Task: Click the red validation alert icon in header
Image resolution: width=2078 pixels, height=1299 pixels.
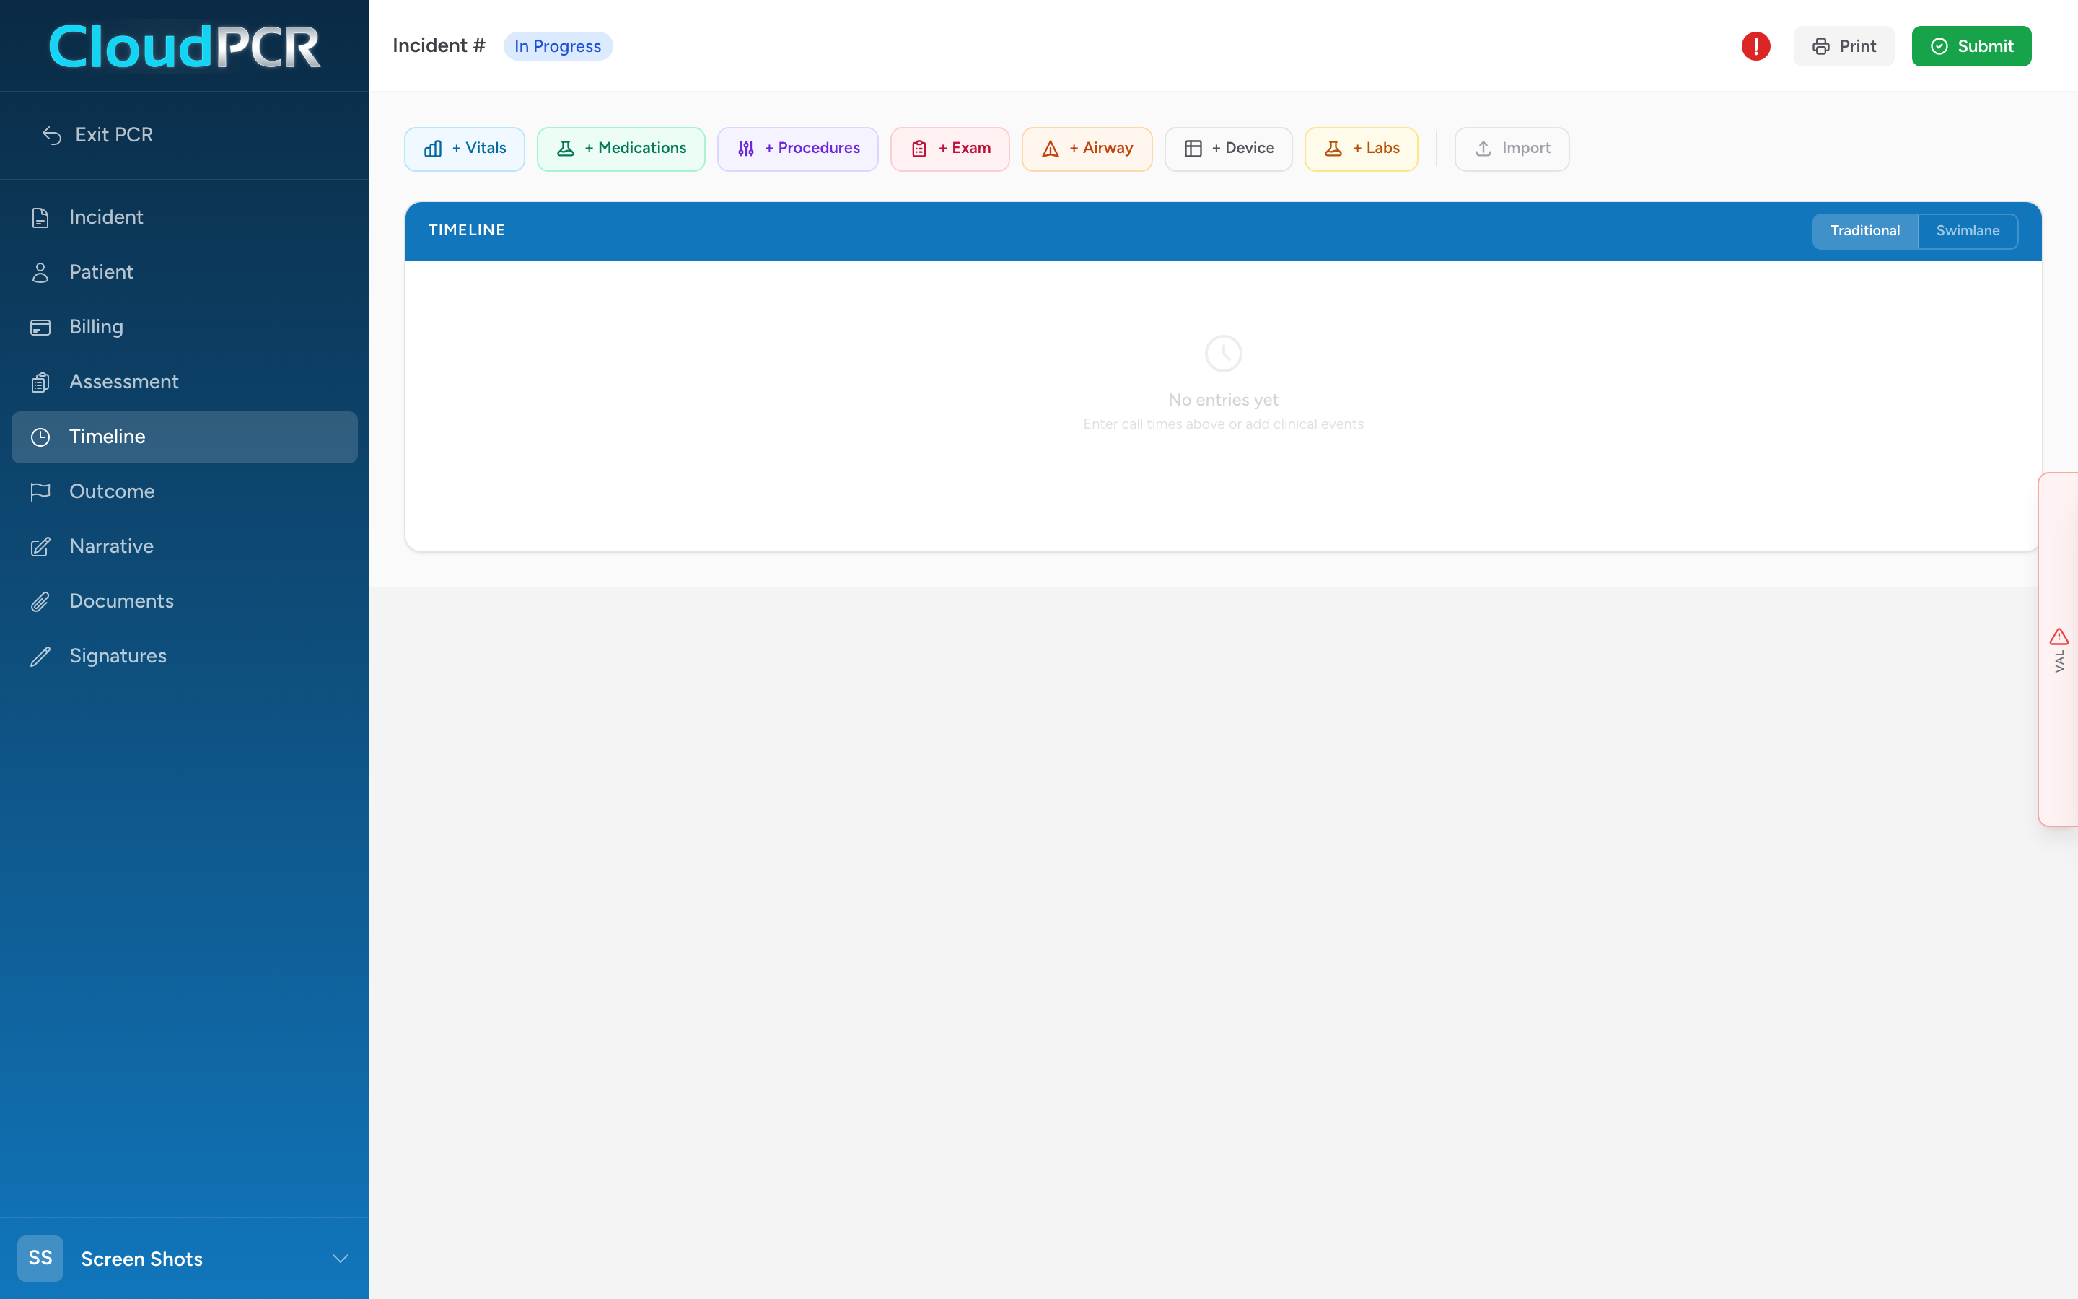Action: pyautogui.click(x=1756, y=46)
